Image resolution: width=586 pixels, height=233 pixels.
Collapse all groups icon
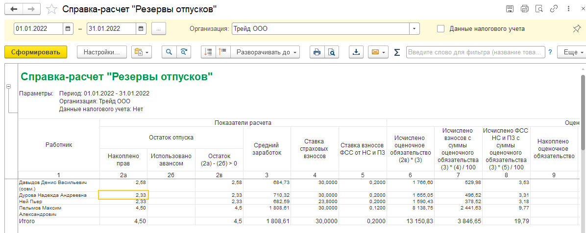208,52
